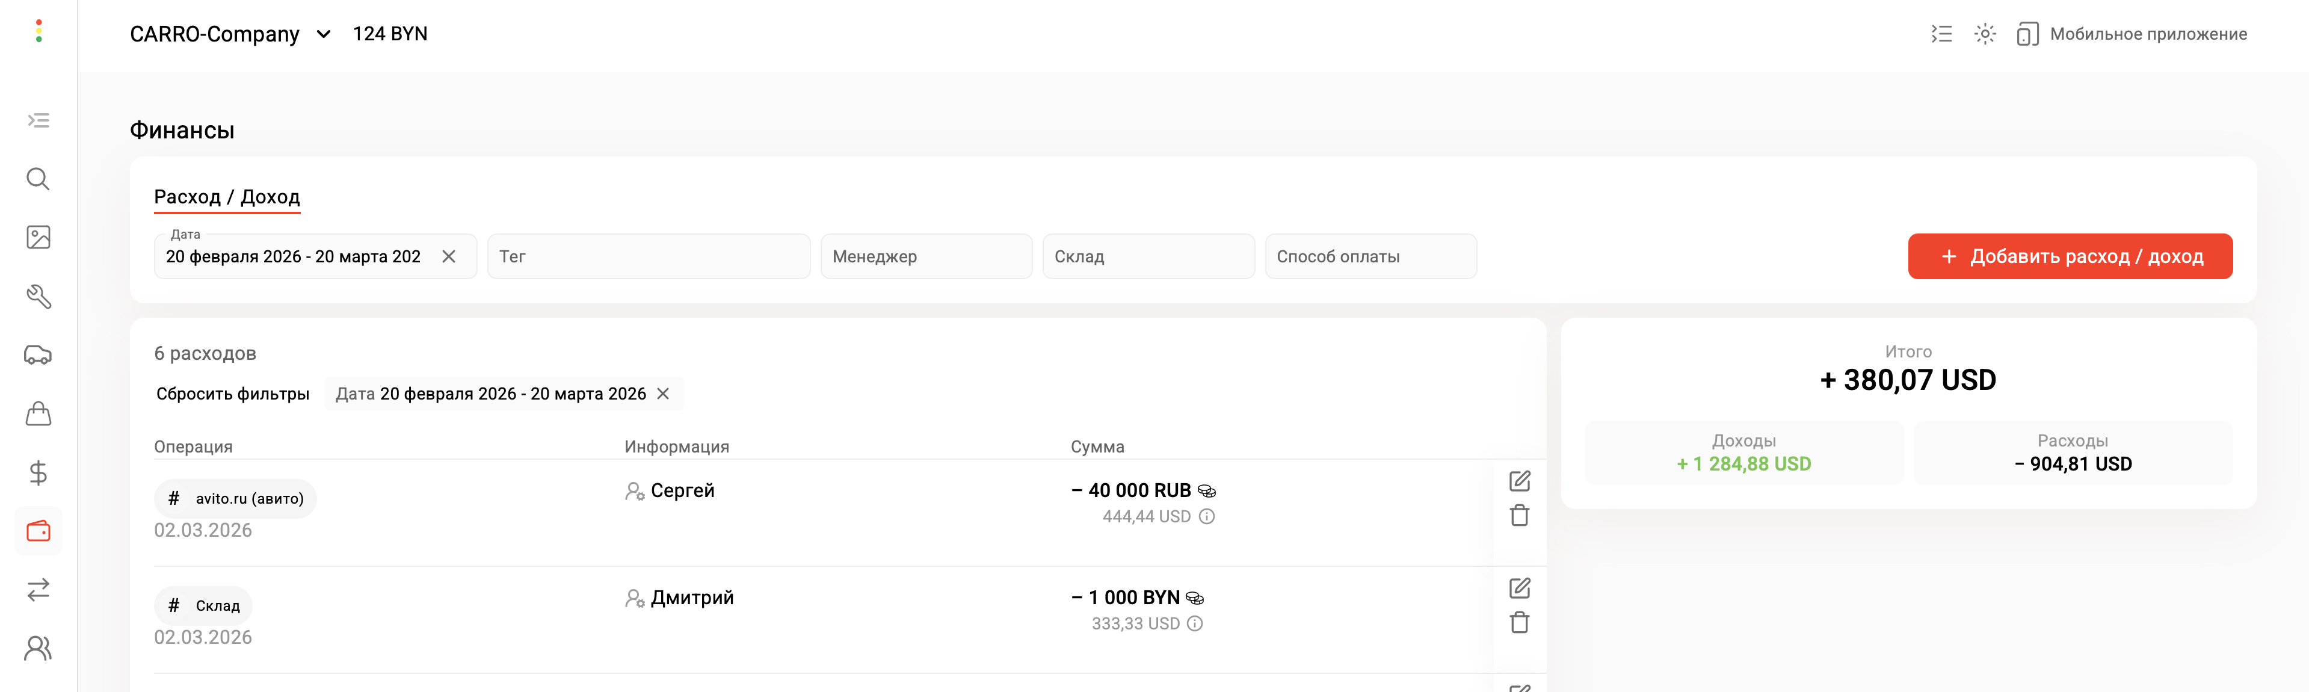Open the search icon in sidebar
Image resolution: width=2309 pixels, height=692 pixels.
point(38,179)
